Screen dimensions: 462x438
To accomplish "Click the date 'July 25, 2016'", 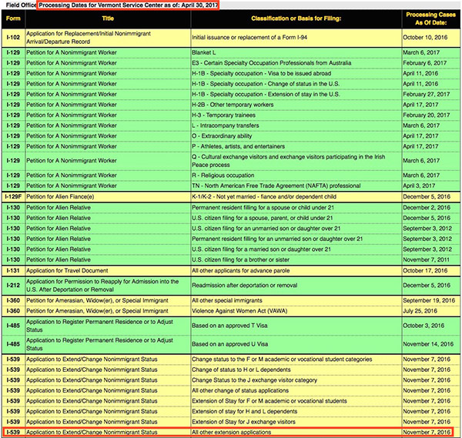I will click(420, 311).
